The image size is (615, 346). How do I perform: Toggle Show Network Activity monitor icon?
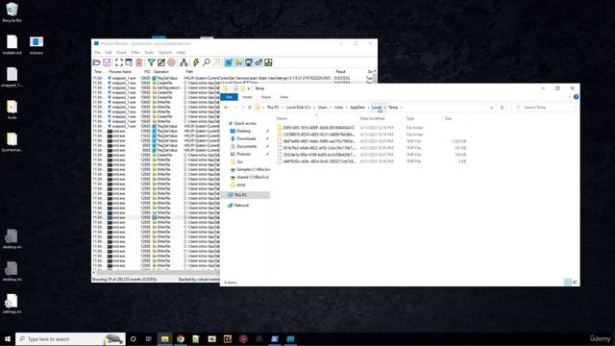248,62
